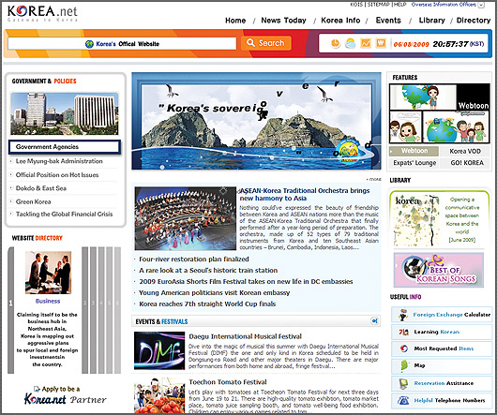This screenshot has height=415, width=497.
Task: Click the KOIS top link
Action: click(x=356, y=5)
